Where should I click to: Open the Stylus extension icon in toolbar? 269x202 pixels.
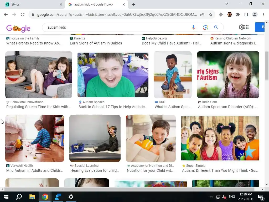coord(230,15)
